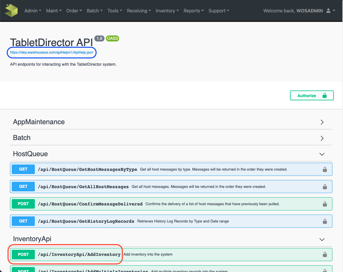The width and height of the screenshot is (343, 272).
Task: Click lock icon on ConfirmMessageDelivered row
Action: coord(325,204)
